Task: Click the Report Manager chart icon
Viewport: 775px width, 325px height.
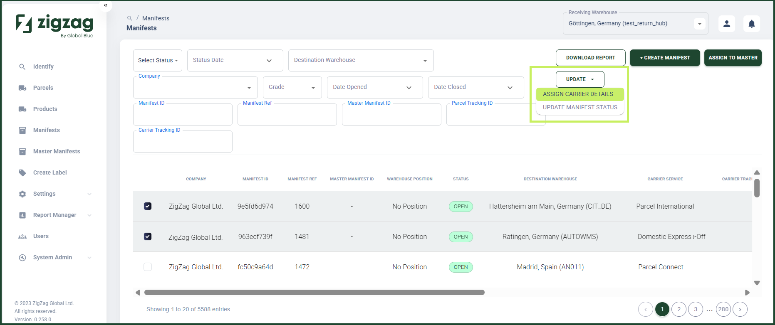Action: (22, 215)
